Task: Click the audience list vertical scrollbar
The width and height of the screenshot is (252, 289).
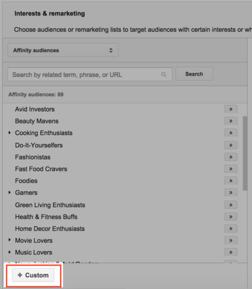Action: pyautogui.click(x=245, y=153)
